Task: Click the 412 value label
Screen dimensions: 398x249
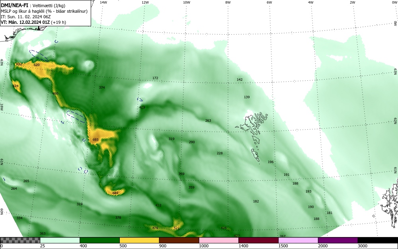Action: pos(158,205)
